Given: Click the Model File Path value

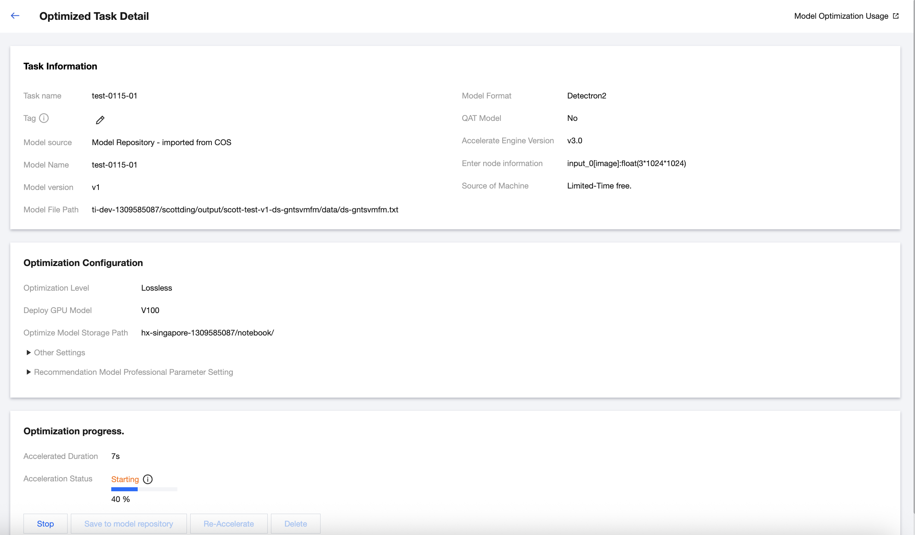Looking at the screenshot, I should pos(245,209).
